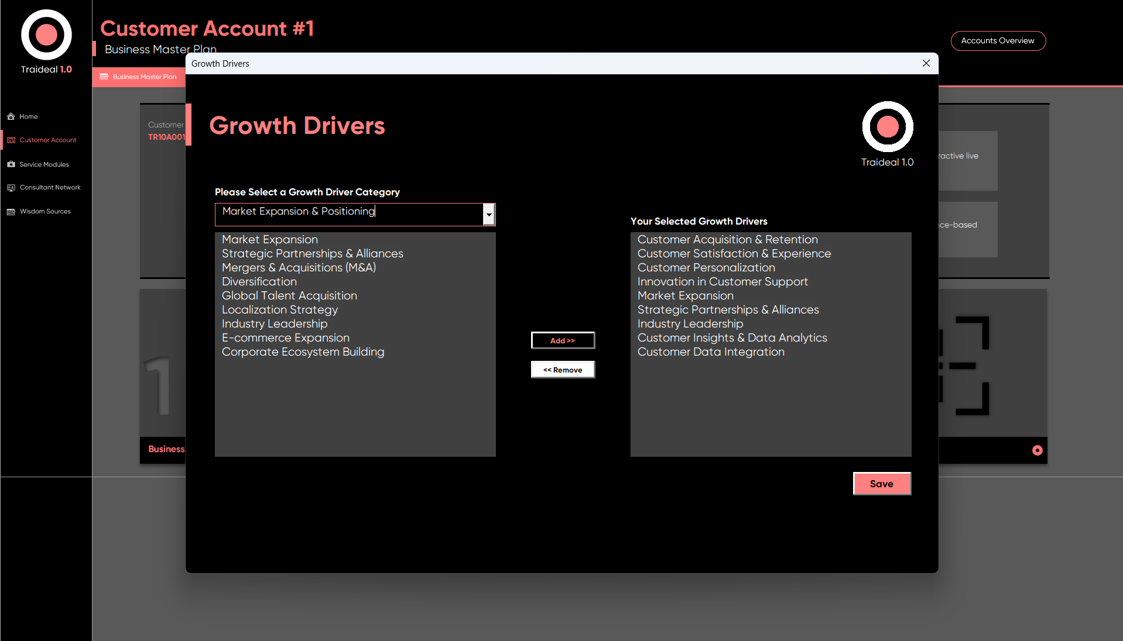Click the Customer Account sidebar icon
Screen dimensions: 1123x641
tap(11, 140)
